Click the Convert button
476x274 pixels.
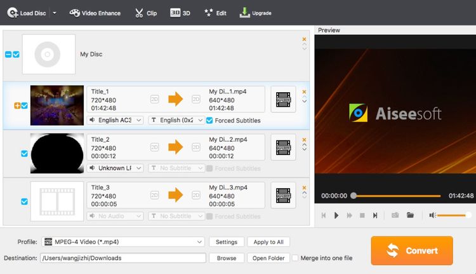412,250
